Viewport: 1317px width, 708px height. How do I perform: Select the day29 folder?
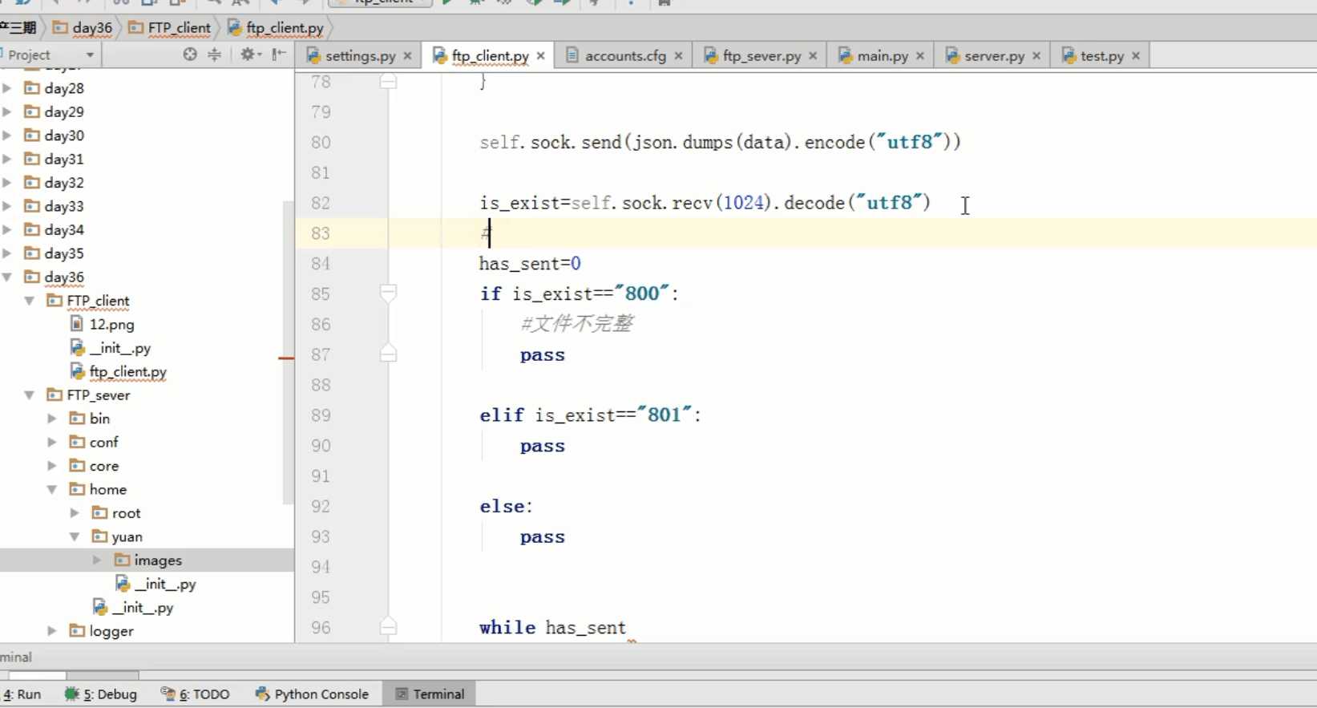(55, 112)
